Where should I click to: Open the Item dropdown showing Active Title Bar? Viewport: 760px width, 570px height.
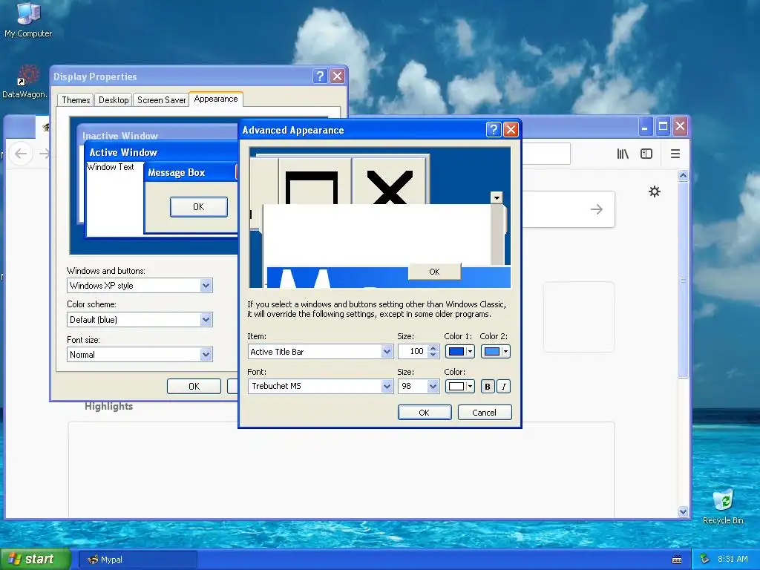coord(387,351)
